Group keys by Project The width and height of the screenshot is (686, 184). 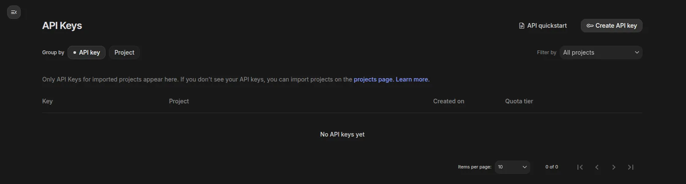coord(124,53)
